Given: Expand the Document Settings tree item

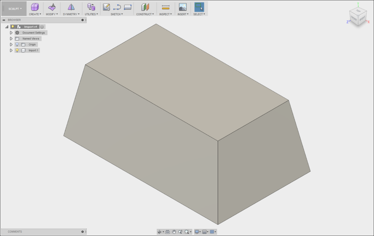Looking at the screenshot, I should [x=11, y=32].
